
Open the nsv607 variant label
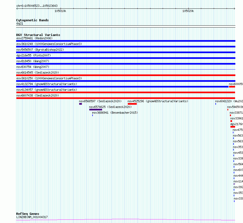coord(238,170)
